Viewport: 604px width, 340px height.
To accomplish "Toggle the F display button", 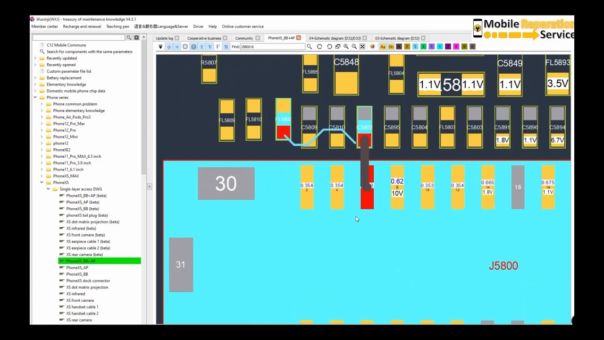I will pos(218,47).
